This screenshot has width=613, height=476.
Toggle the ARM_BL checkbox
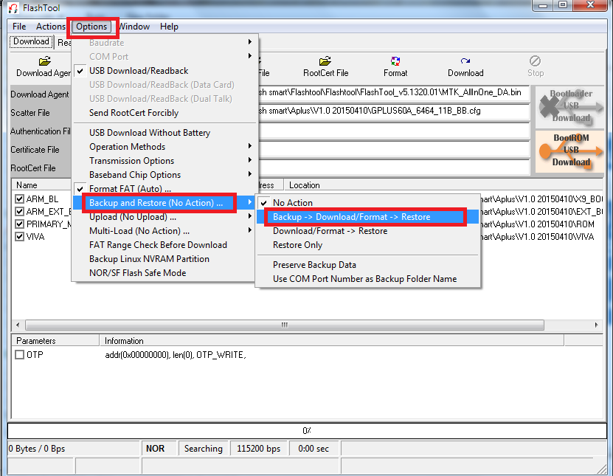(x=19, y=199)
